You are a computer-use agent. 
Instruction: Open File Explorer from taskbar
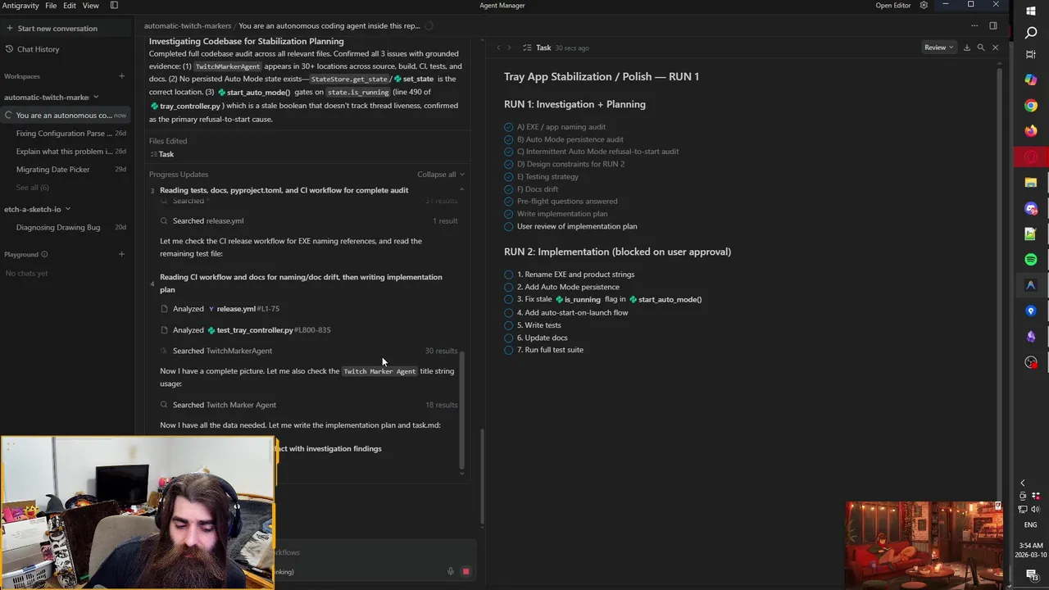click(x=1031, y=182)
